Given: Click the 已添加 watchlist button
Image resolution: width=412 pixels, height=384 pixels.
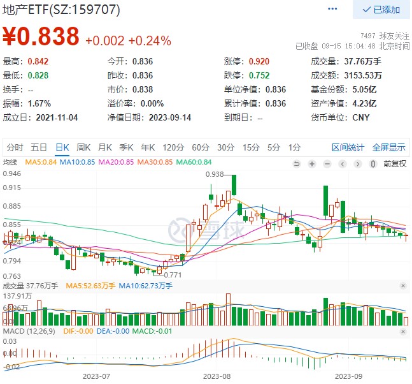Looking at the screenshot, I should [x=381, y=10].
